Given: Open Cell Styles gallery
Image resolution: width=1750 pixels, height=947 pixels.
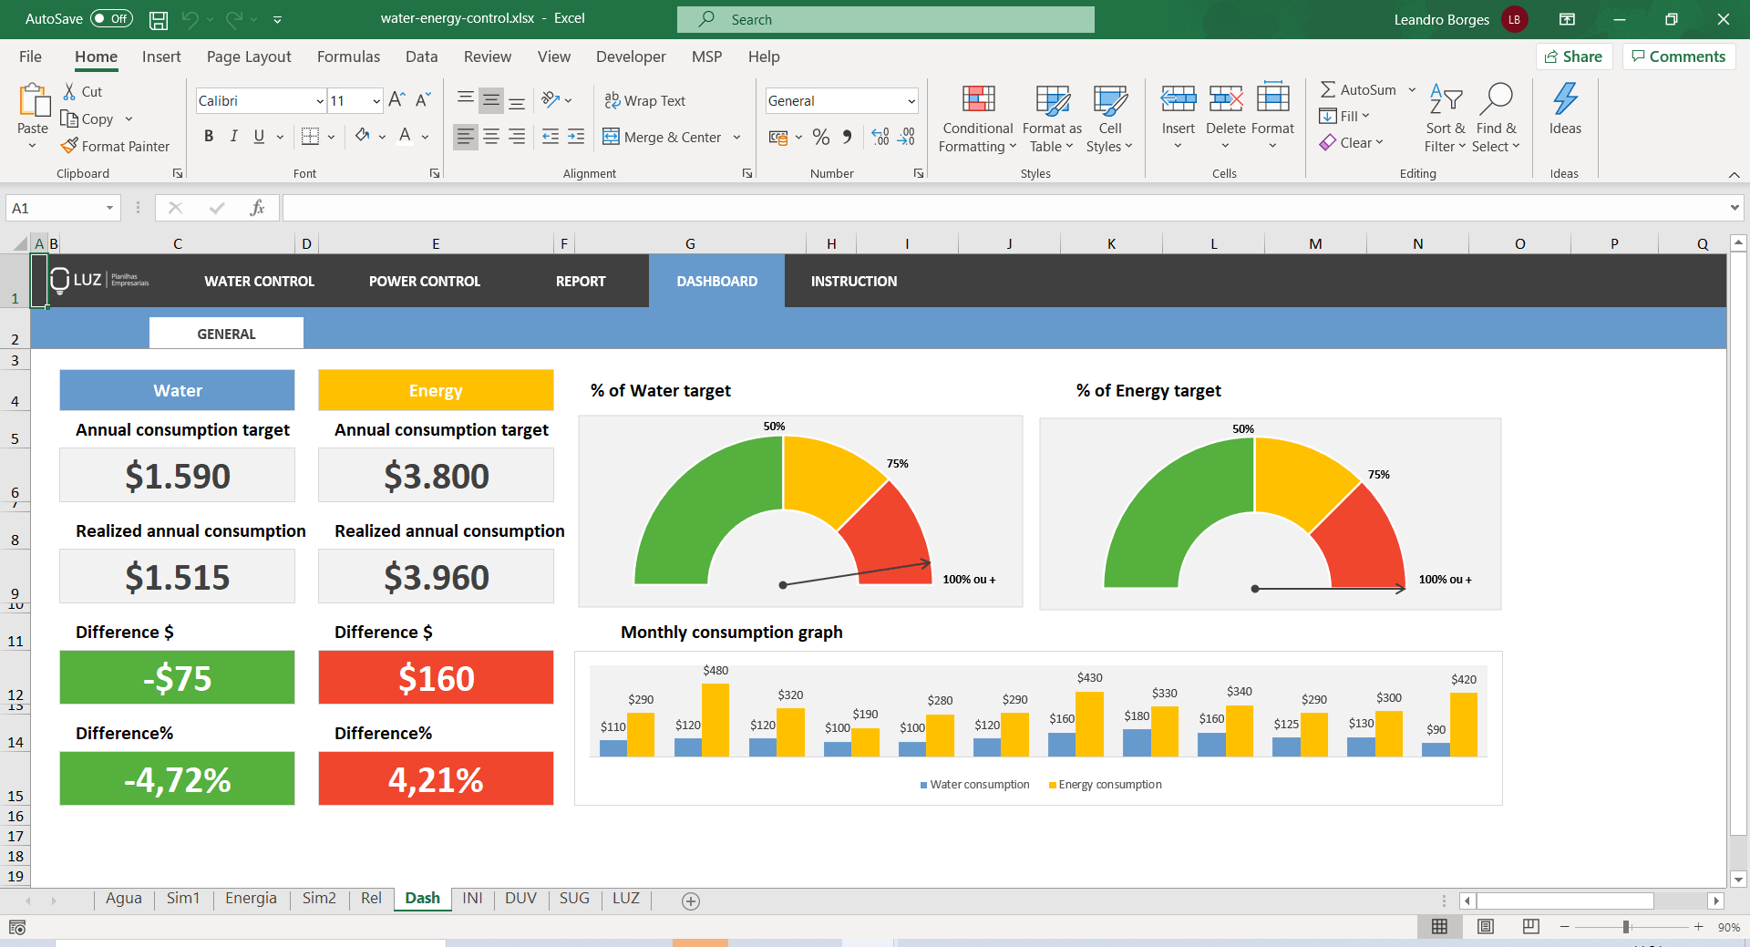Looking at the screenshot, I should click(x=1109, y=118).
